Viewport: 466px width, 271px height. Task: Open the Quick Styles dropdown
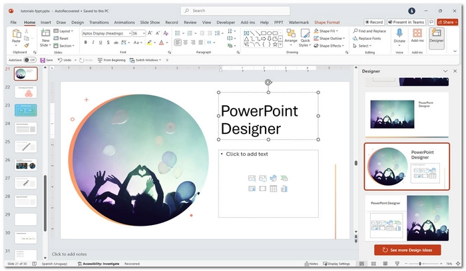pyautogui.click(x=305, y=38)
